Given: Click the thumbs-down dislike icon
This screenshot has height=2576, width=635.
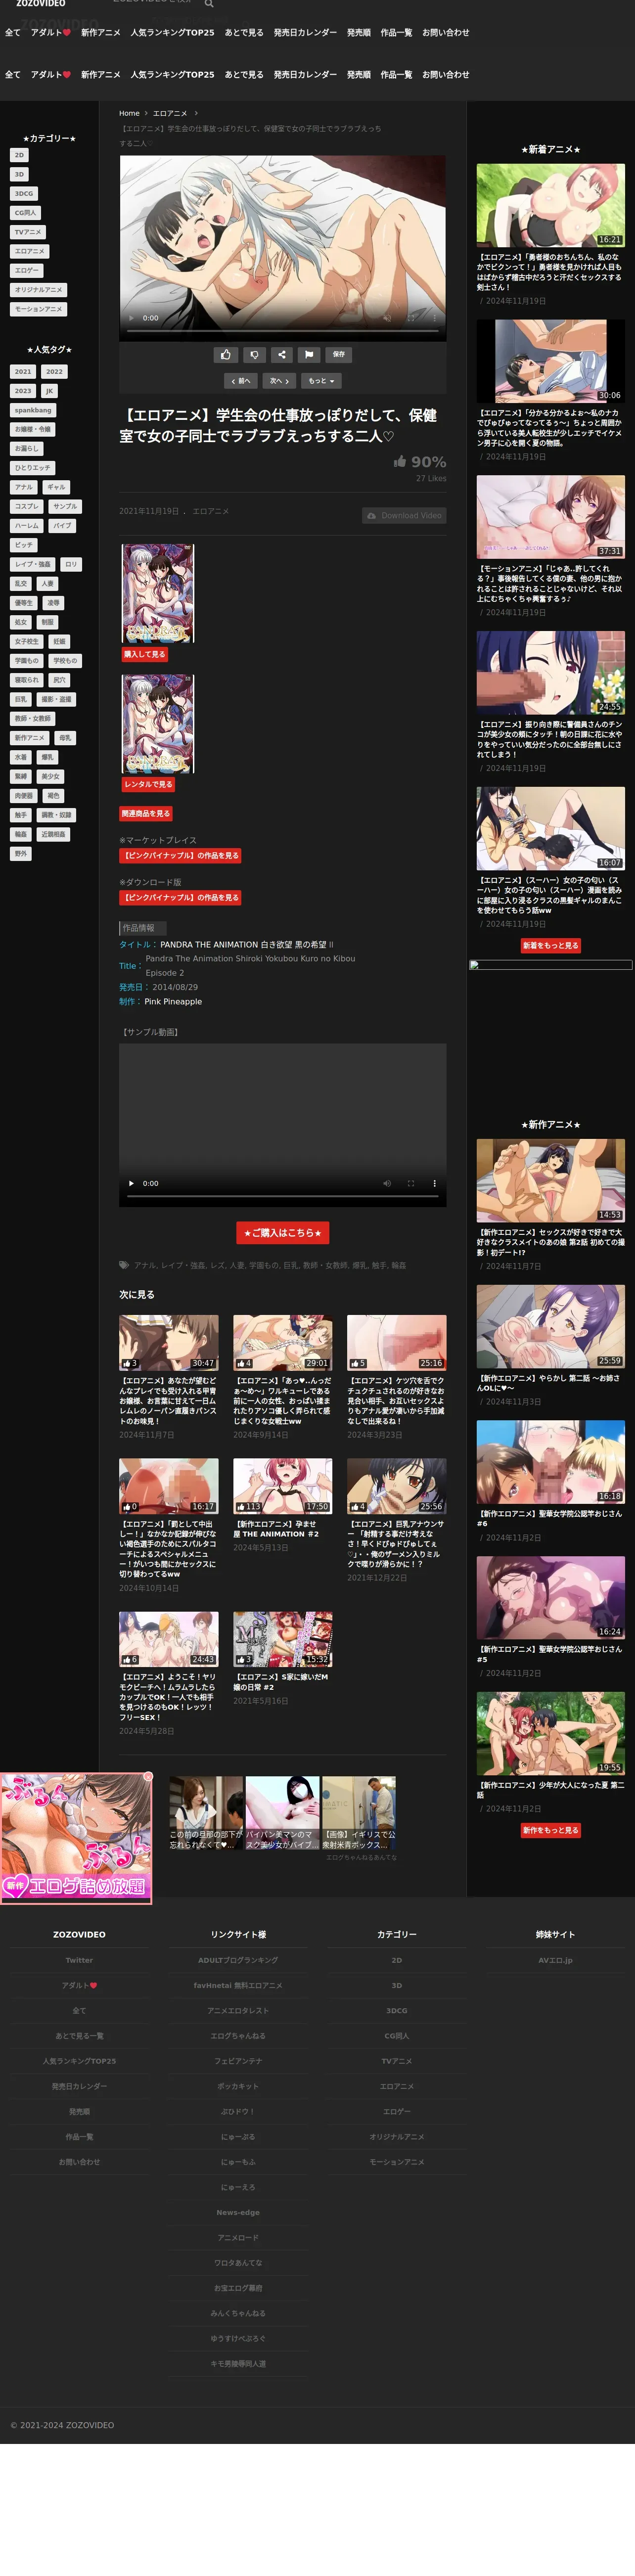Looking at the screenshot, I should tap(254, 354).
